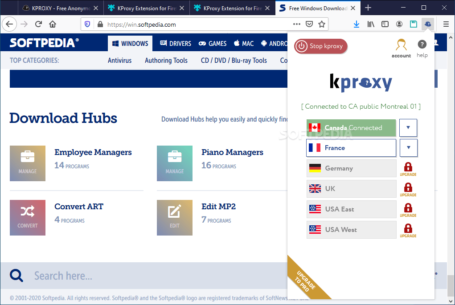Open the page actions three-dots menu
Image resolution: width=455 pixels, height=305 pixels.
[x=296, y=24]
